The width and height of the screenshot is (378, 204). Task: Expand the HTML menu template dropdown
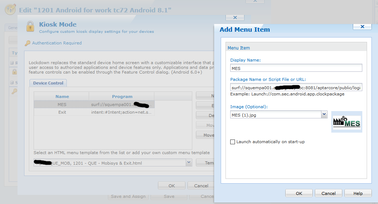coord(189,162)
